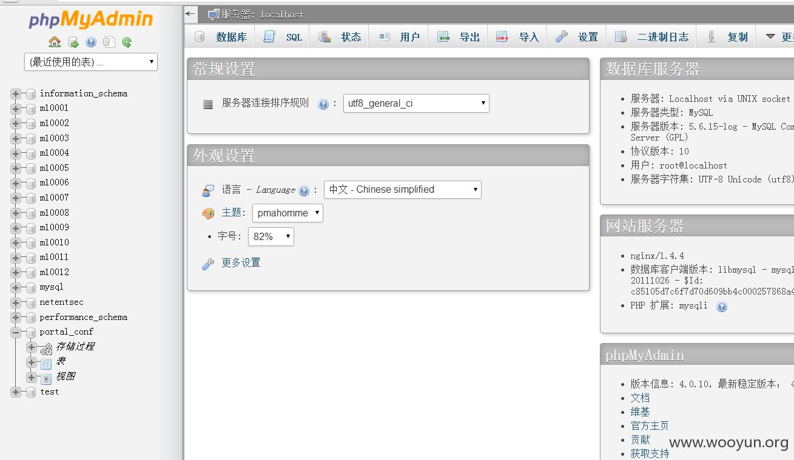The image size is (794, 460).
Task: Reload the navigation panel with green icon
Action: click(127, 42)
